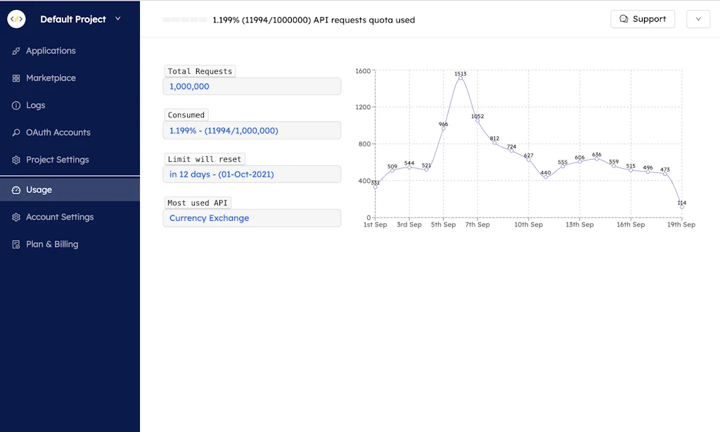
Task: Open Logs via the info icon
Action: (x=17, y=105)
